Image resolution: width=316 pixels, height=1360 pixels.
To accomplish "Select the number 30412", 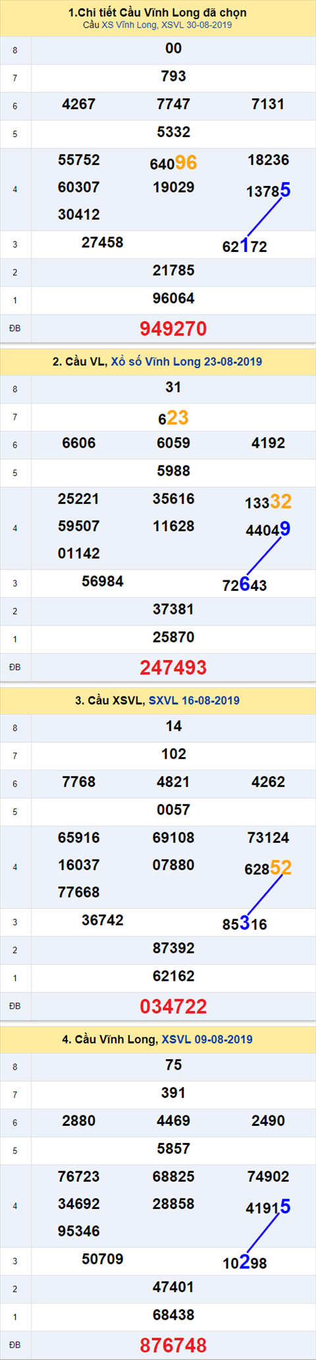I will pos(79,215).
